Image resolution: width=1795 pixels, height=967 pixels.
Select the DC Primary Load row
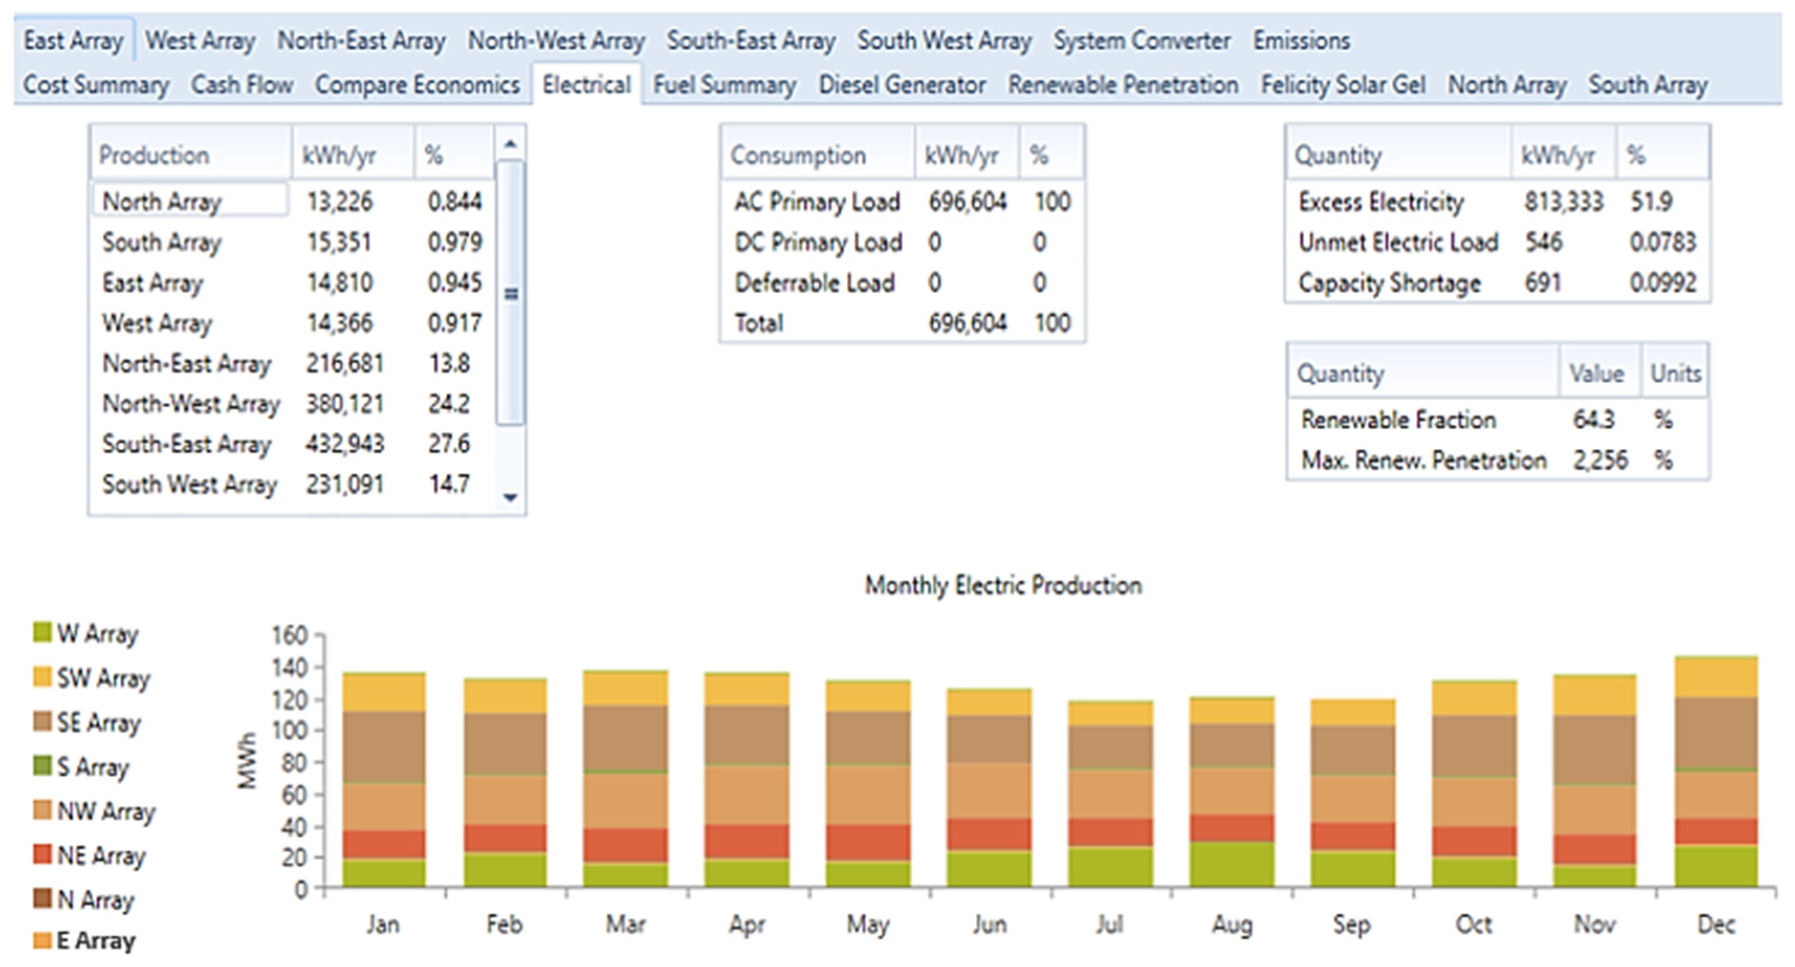tap(902, 242)
